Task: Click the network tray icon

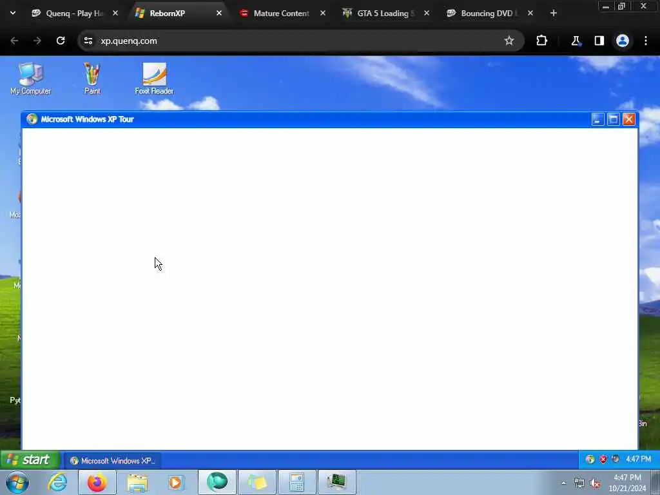Action: [579, 483]
